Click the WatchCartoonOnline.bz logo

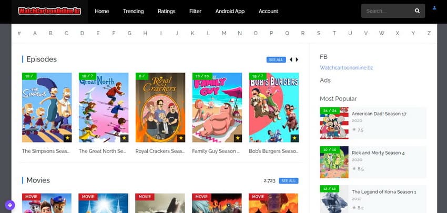pyautogui.click(x=49, y=11)
